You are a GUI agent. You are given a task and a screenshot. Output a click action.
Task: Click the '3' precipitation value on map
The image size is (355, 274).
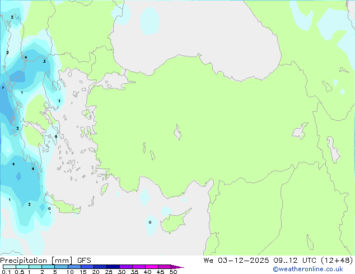point(44,62)
